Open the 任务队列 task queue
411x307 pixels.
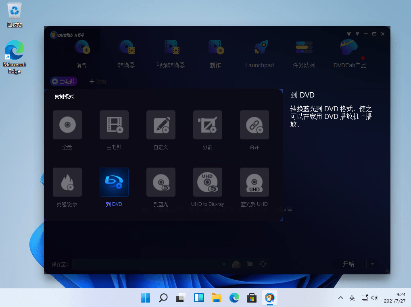coord(304,54)
